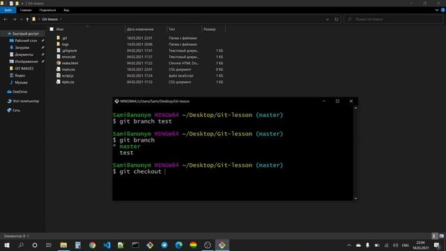The image size is (446, 251).
Task: Open OBS Studio from taskbar
Action: tap(208, 245)
